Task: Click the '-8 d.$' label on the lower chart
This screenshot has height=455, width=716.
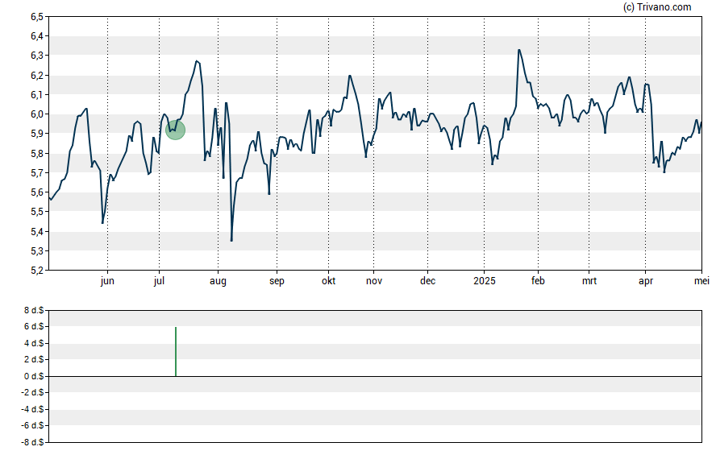Action: click(x=32, y=442)
